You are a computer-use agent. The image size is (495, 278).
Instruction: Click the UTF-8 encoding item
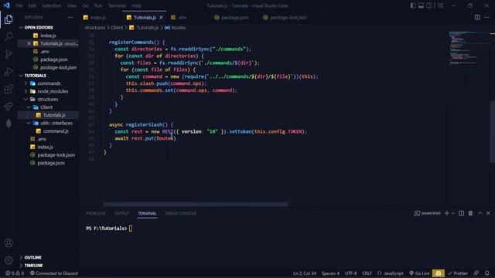[x=350, y=273]
